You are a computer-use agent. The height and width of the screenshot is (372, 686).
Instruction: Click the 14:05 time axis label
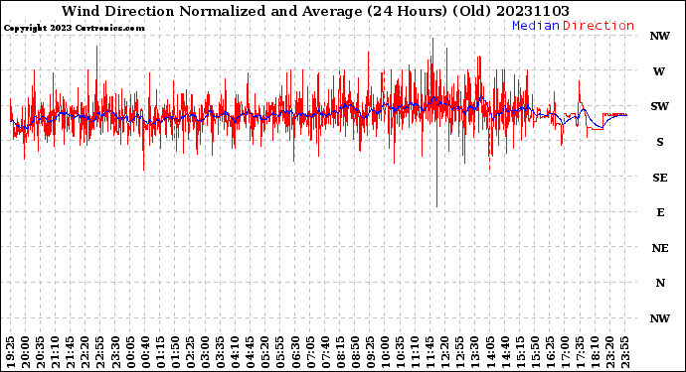pos(490,352)
